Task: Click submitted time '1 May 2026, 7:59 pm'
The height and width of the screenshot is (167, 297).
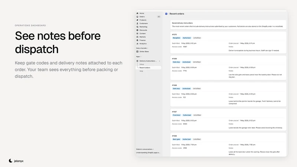Action: 189,145
